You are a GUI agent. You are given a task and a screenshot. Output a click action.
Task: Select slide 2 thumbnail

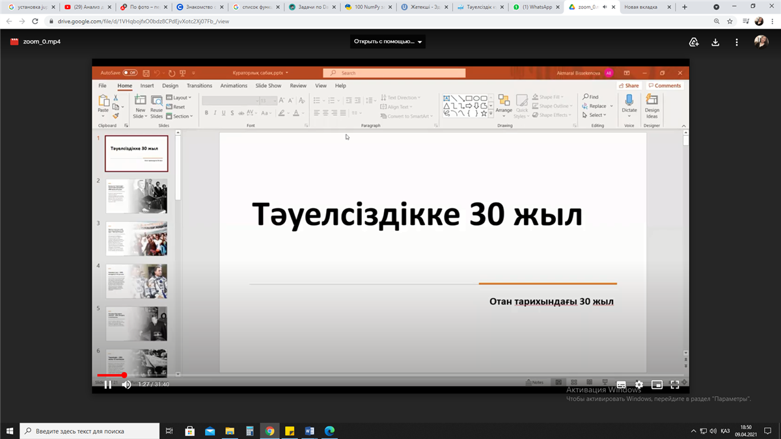coord(137,196)
